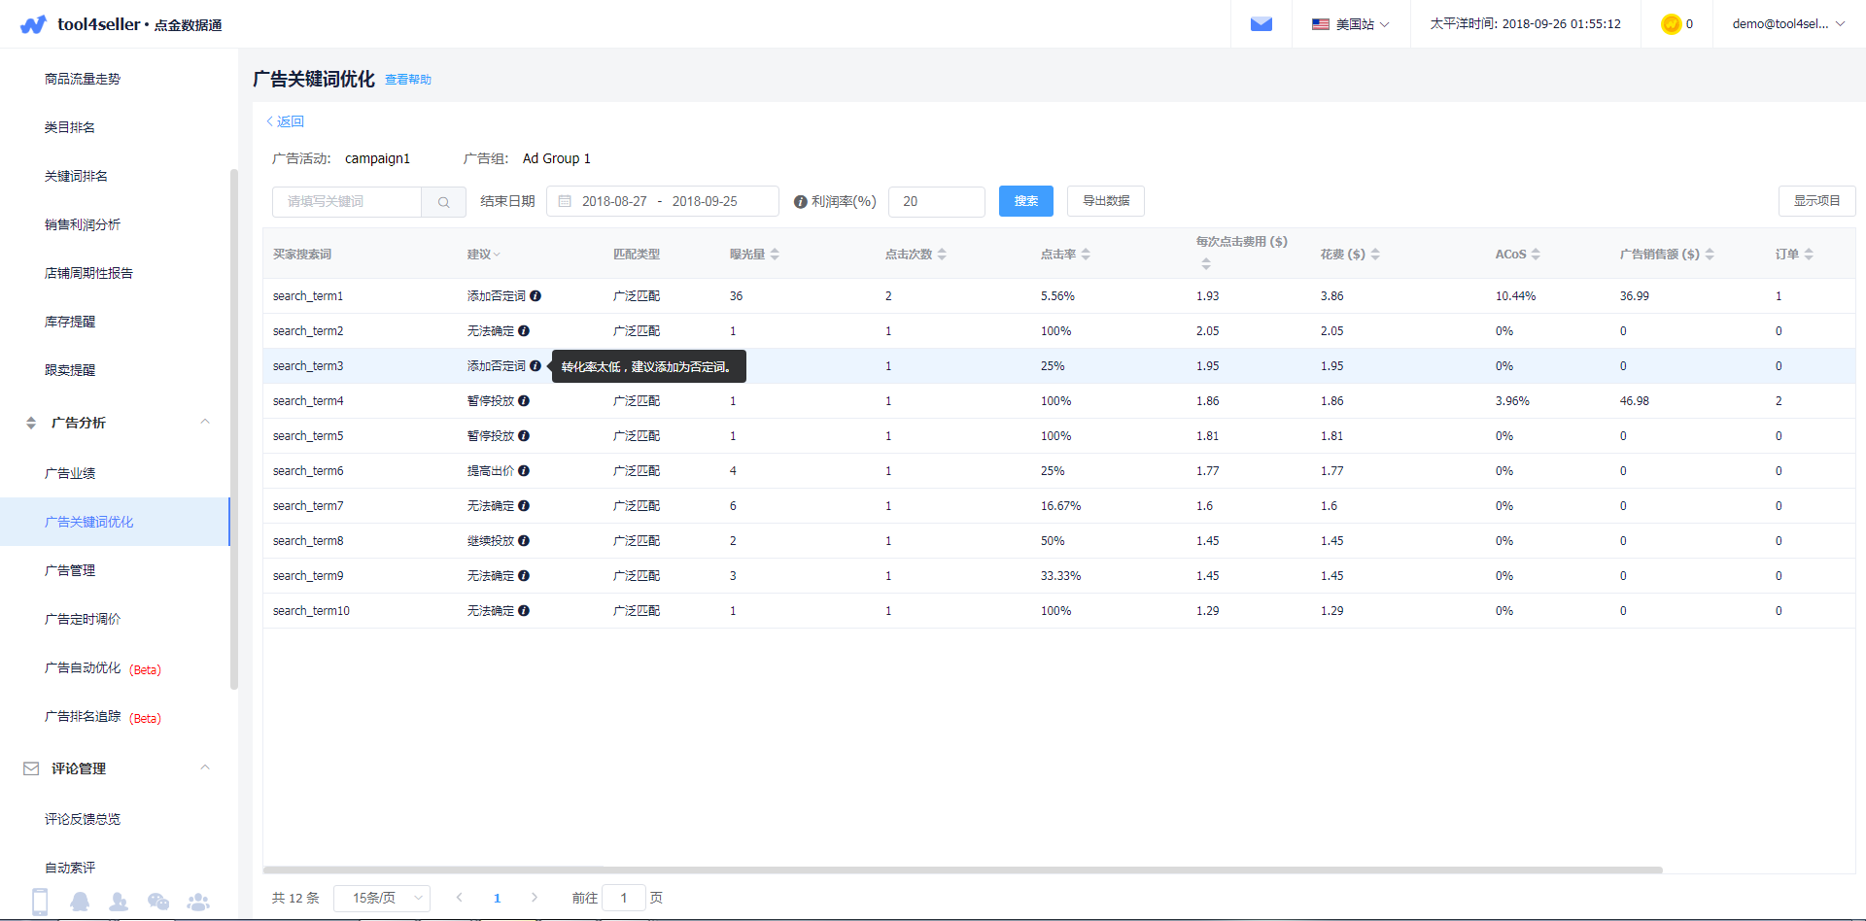Click the gold coin balance icon
1866x921 pixels.
[x=1671, y=24]
